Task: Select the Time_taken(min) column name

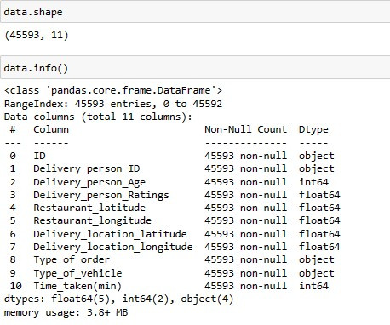Action: (77, 286)
